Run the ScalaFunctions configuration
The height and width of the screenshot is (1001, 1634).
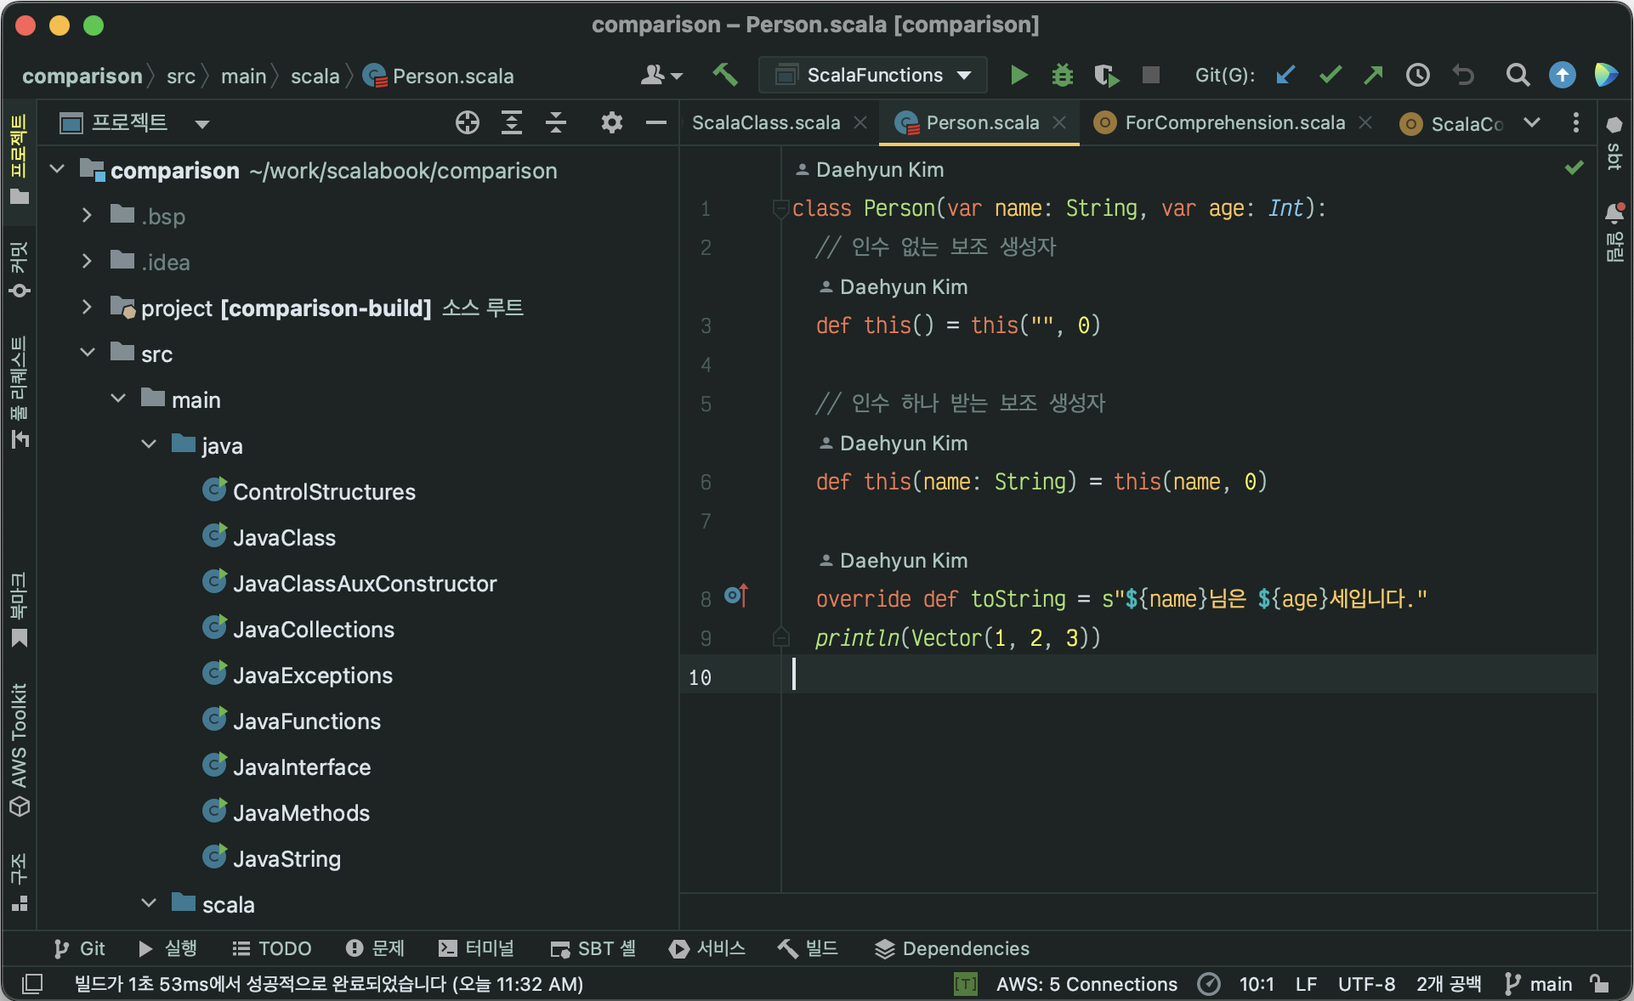[1018, 76]
